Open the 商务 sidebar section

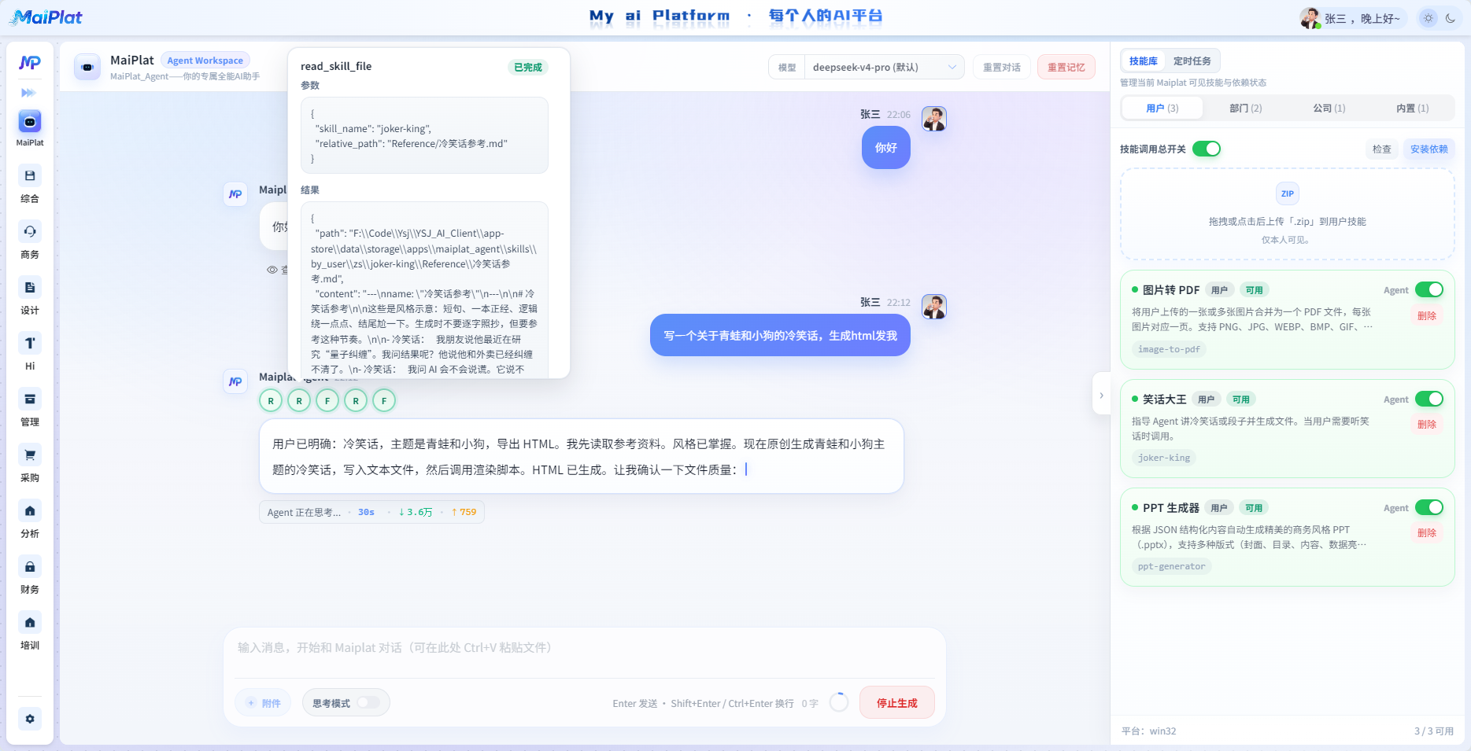[x=30, y=240]
